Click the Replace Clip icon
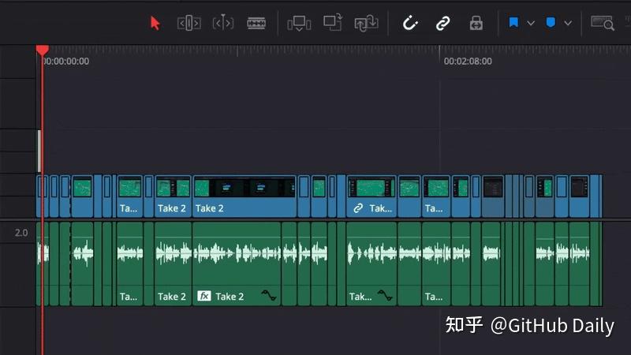Screen dimensions: 631x355 (x=367, y=23)
